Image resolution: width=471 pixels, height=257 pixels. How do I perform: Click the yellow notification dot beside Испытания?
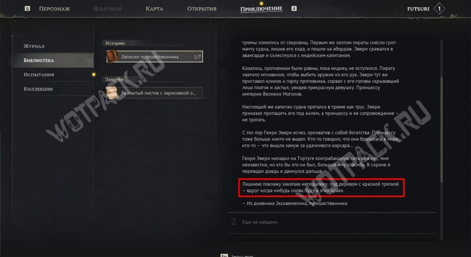[93, 75]
